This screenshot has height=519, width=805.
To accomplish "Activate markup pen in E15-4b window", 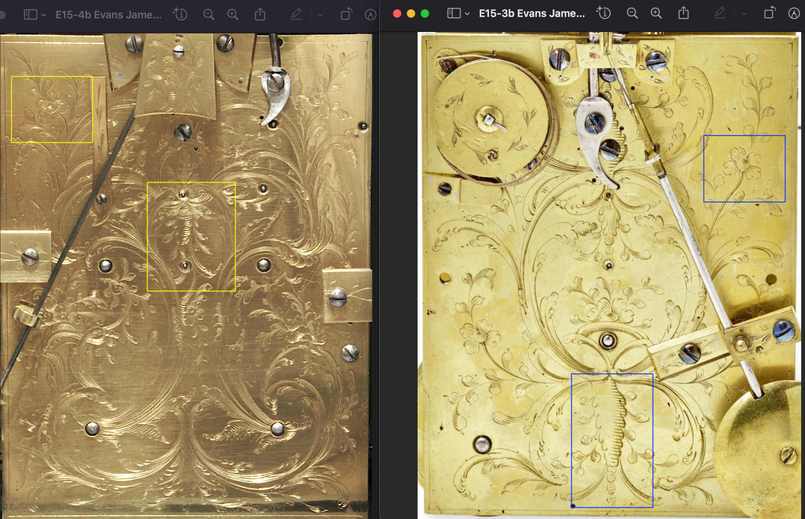I will [296, 14].
